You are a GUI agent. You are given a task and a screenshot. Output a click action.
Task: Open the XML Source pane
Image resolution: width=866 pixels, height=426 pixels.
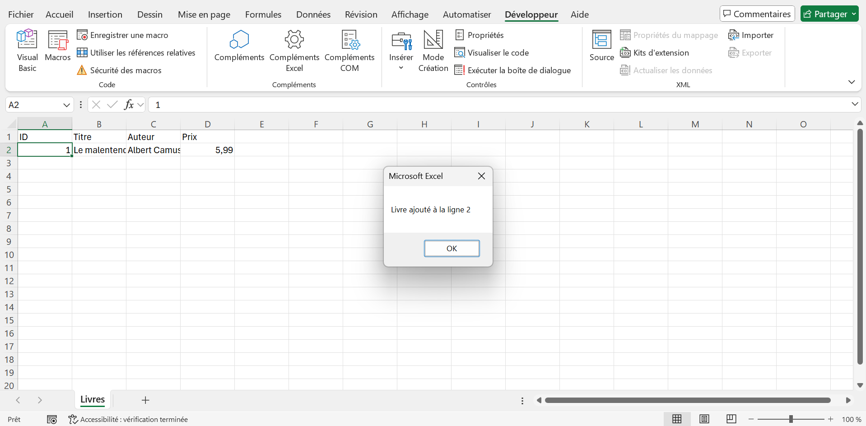pyautogui.click(x=601, y=46)
